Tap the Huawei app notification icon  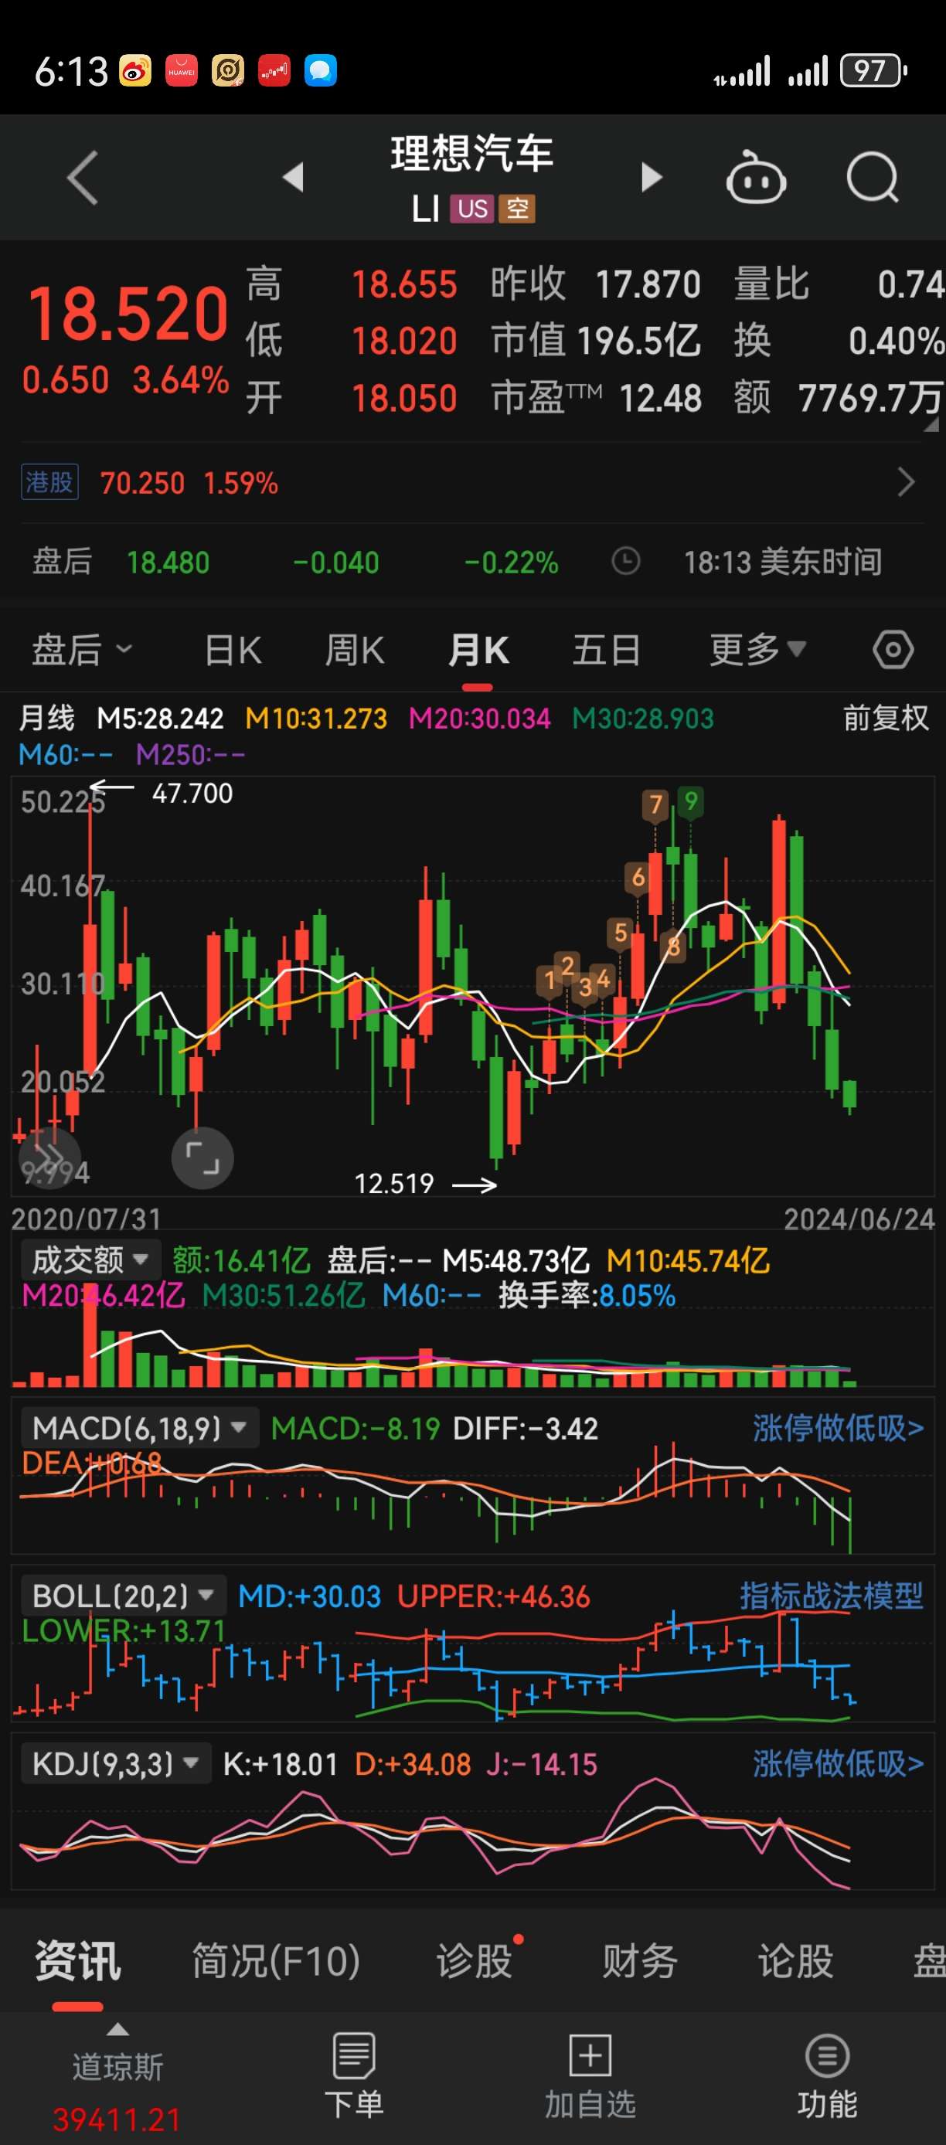tap(182, 71)
